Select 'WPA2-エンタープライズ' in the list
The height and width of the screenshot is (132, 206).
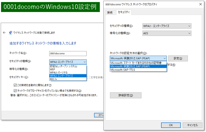coord(68,76)
